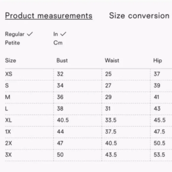The height and width of the screenshot is (172, 172).
Task: Select the M size row label
Action: pos(8,97)
